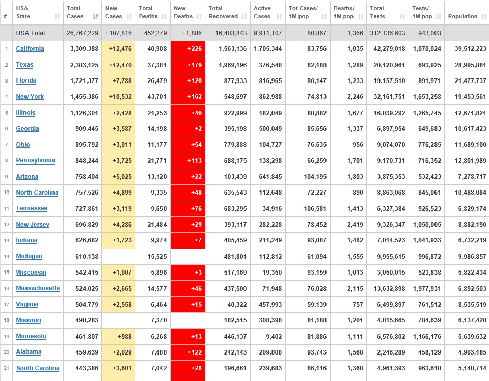Open the Texas state page link

click(x=24, y=65)
